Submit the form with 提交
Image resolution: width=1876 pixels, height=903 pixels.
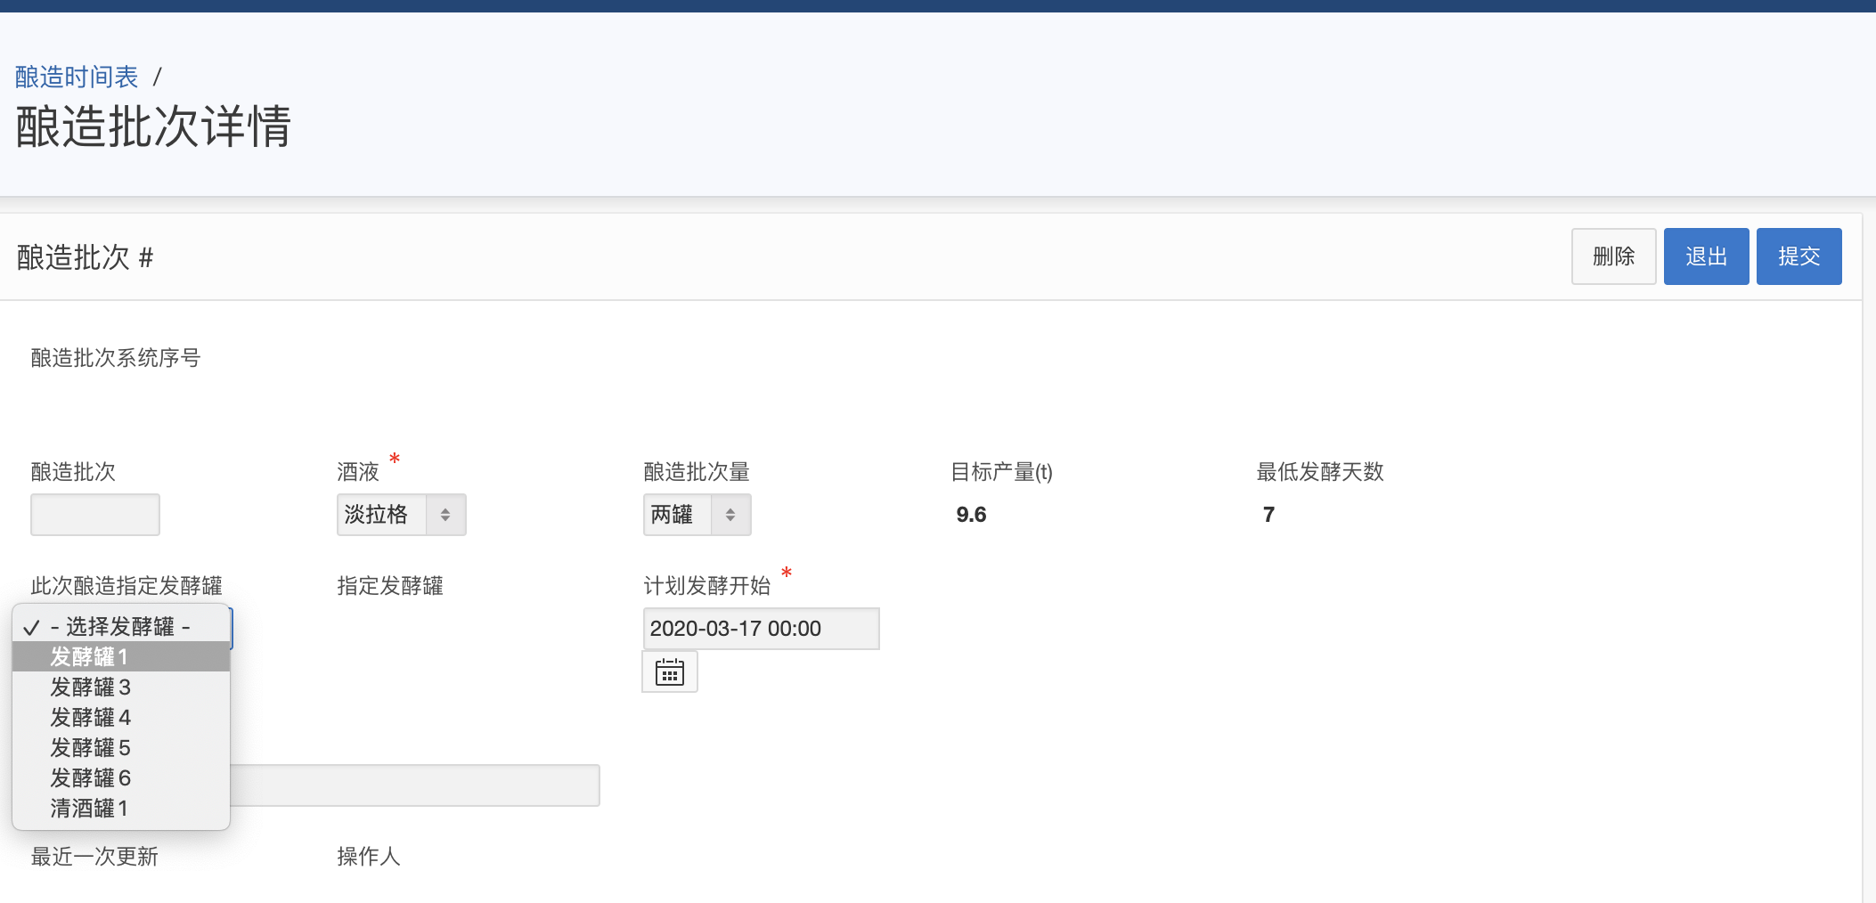(1798, 256)
